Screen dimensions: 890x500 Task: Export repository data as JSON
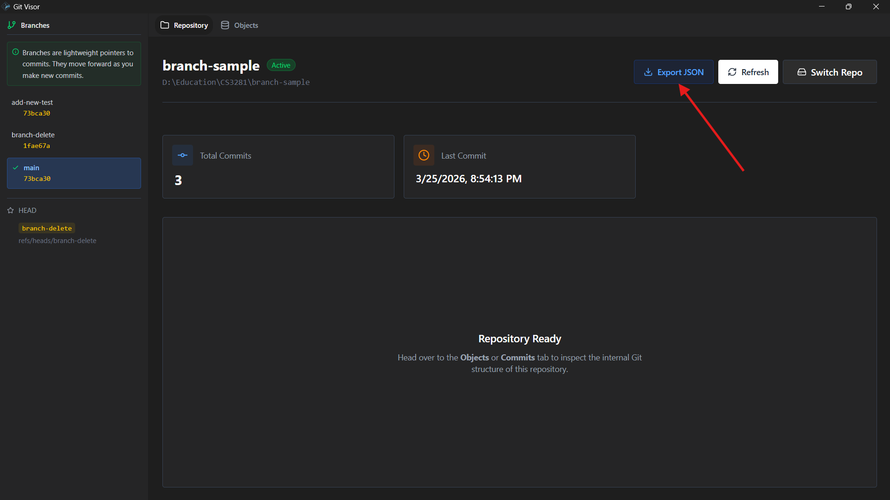tap(674, 72)
